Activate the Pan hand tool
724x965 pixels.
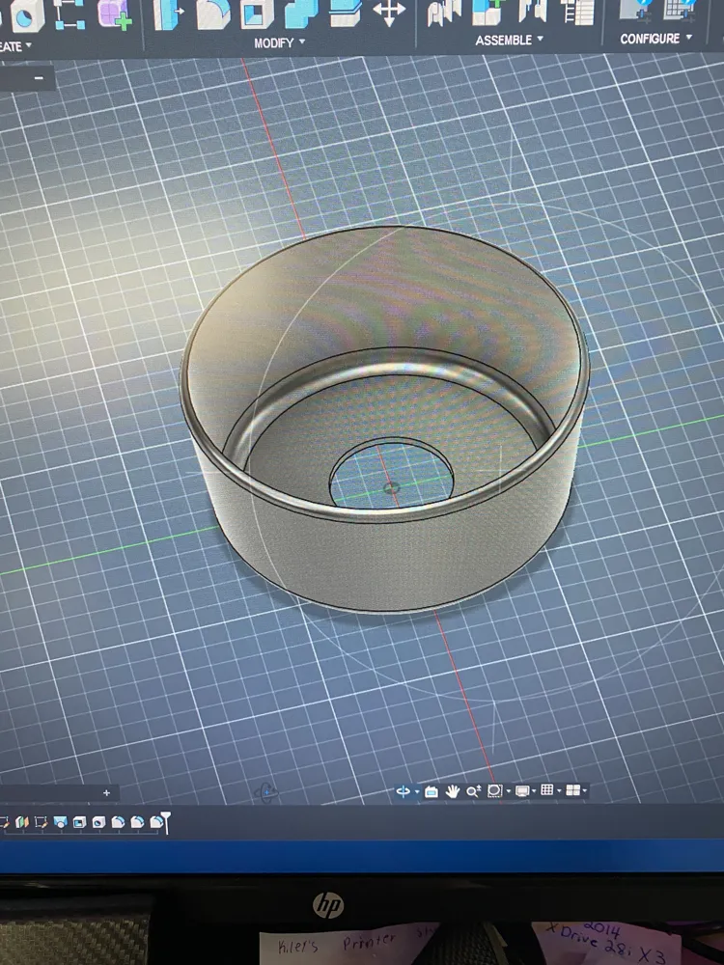(453, 791)
